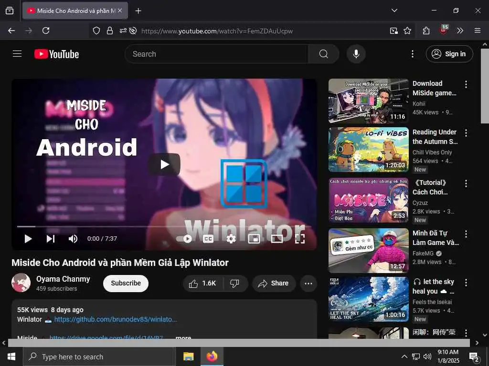This screenshot has height=366, width=489.
Task: Enable the miniplayer
Action: [x=254, y=239]
